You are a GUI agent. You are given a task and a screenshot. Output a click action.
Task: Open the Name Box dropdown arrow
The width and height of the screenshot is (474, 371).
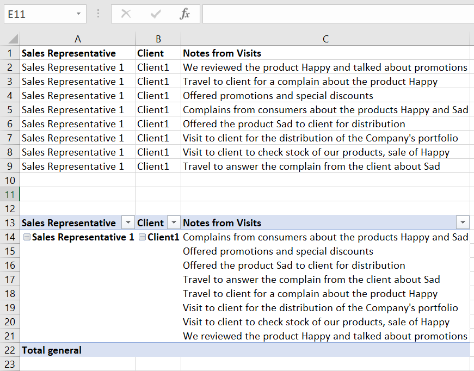tap(79, 14)
